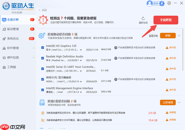Click the 2.9 GB size value
The width and height of the screenshot is (185, 130).
tap(152, 113)
